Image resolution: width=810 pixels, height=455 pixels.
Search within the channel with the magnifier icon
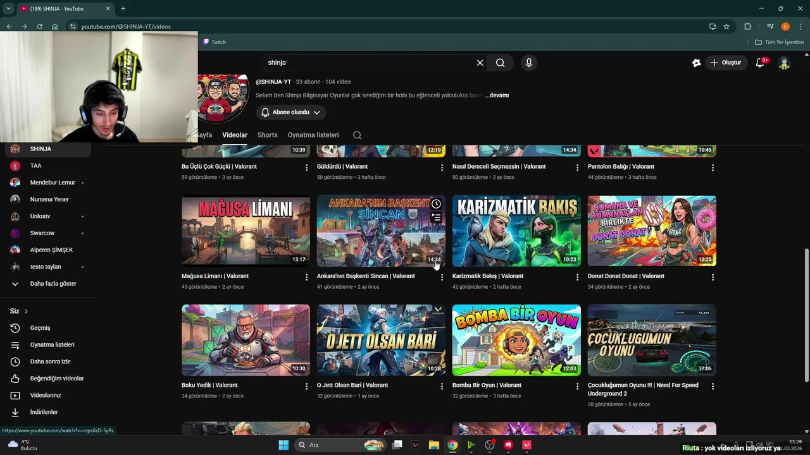coord(357,135)
